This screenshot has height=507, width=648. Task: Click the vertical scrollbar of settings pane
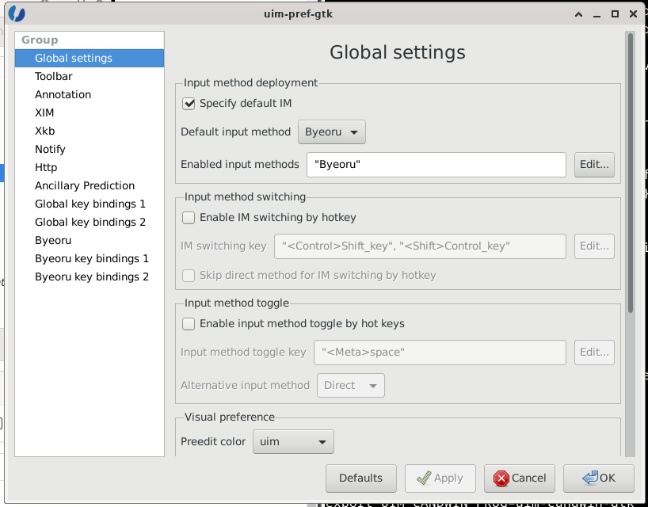(x=631, y=173)
